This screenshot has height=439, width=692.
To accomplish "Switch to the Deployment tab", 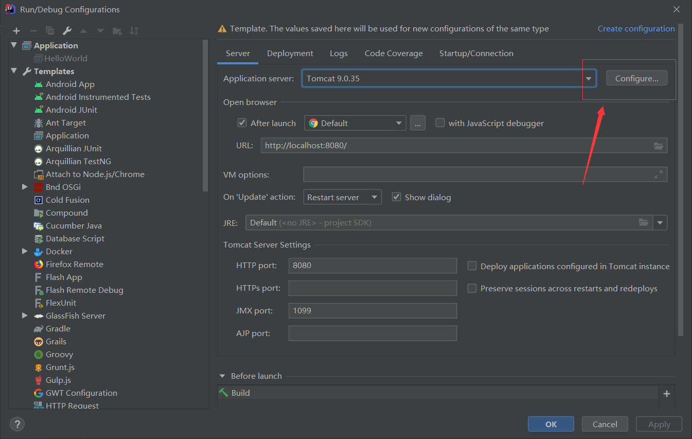I will [x=290, y=54].
